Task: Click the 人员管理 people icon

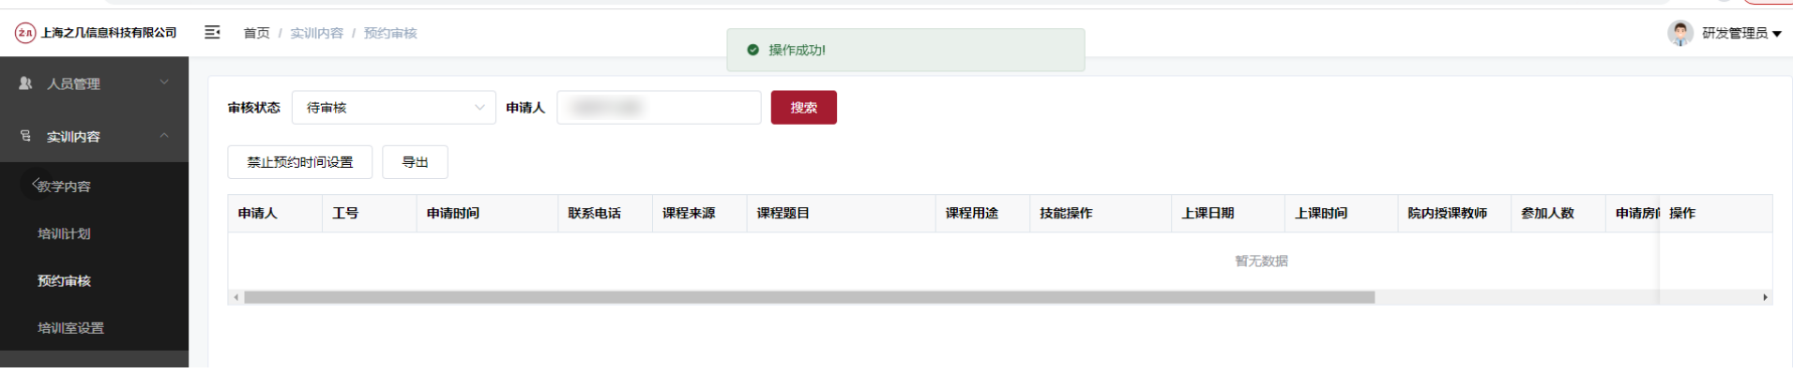Action: click(25, 83)
